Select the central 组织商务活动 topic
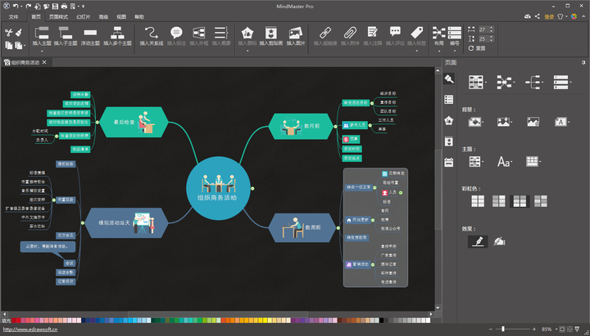 218,189
